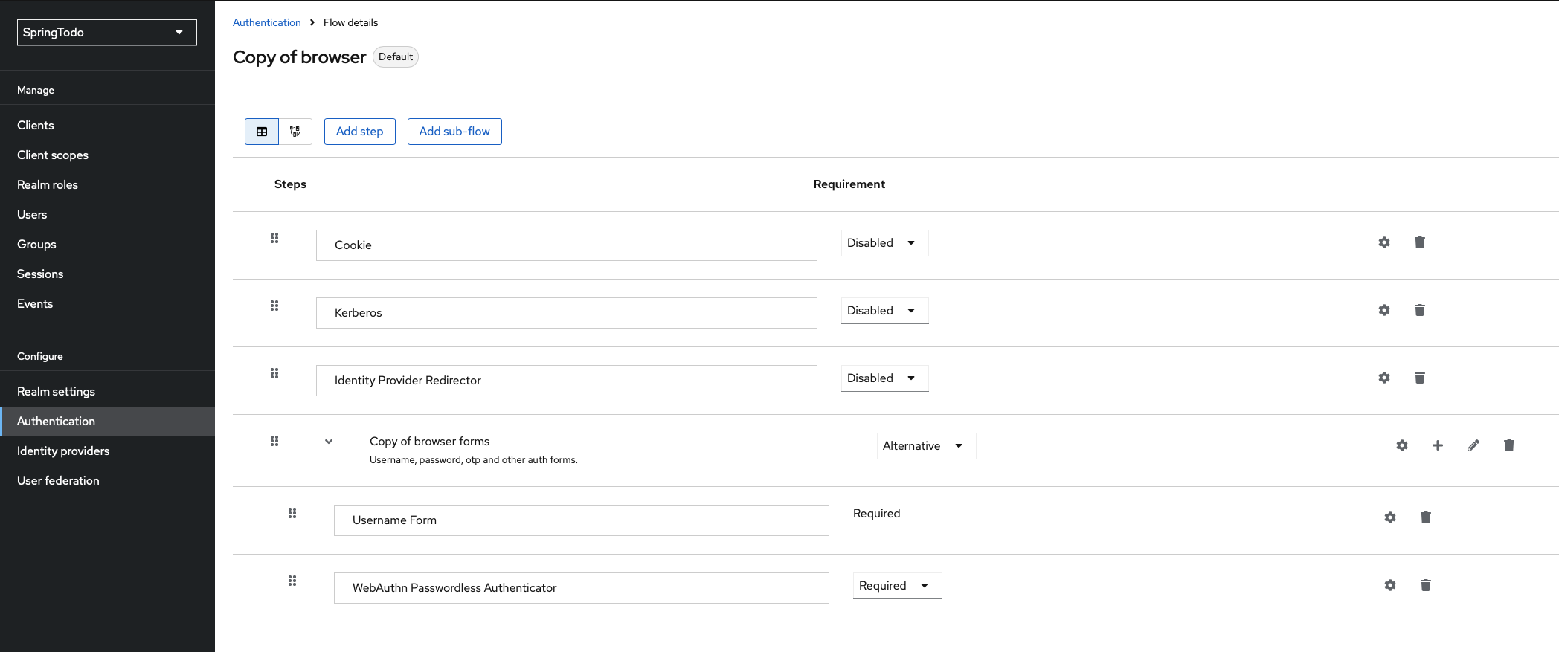Click the Copy of browser page heading
Viewport: 1559px width, 652px height.
pos(300,57)
